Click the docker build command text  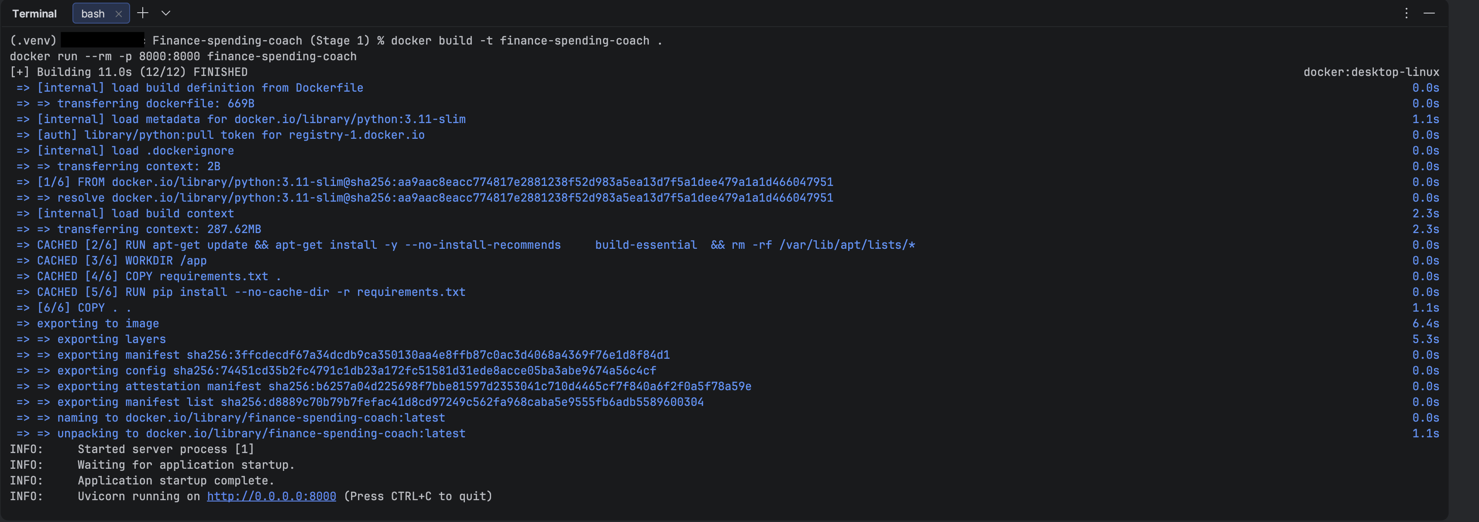pos(526,41)
